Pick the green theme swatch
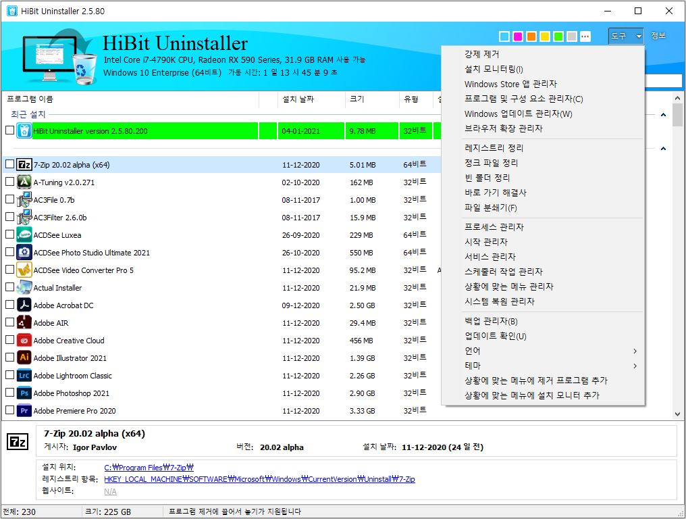The height and width of the screenshot is (519, 686). pos(558,36)
